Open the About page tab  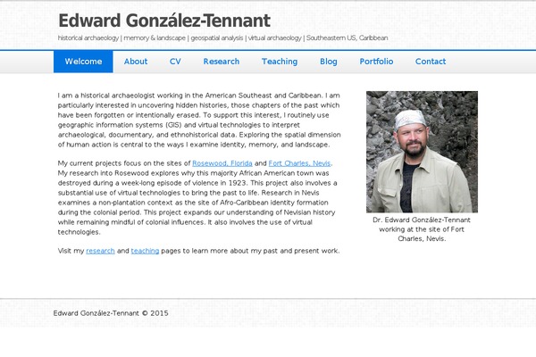pyautogui.click(x=136, y=62)
